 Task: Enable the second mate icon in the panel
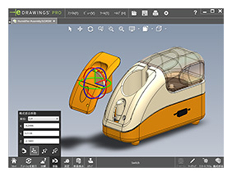[x=44, y=150]
